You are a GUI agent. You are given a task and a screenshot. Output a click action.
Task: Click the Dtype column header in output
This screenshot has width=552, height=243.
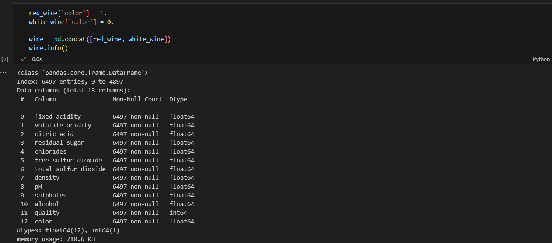(178, 99)
